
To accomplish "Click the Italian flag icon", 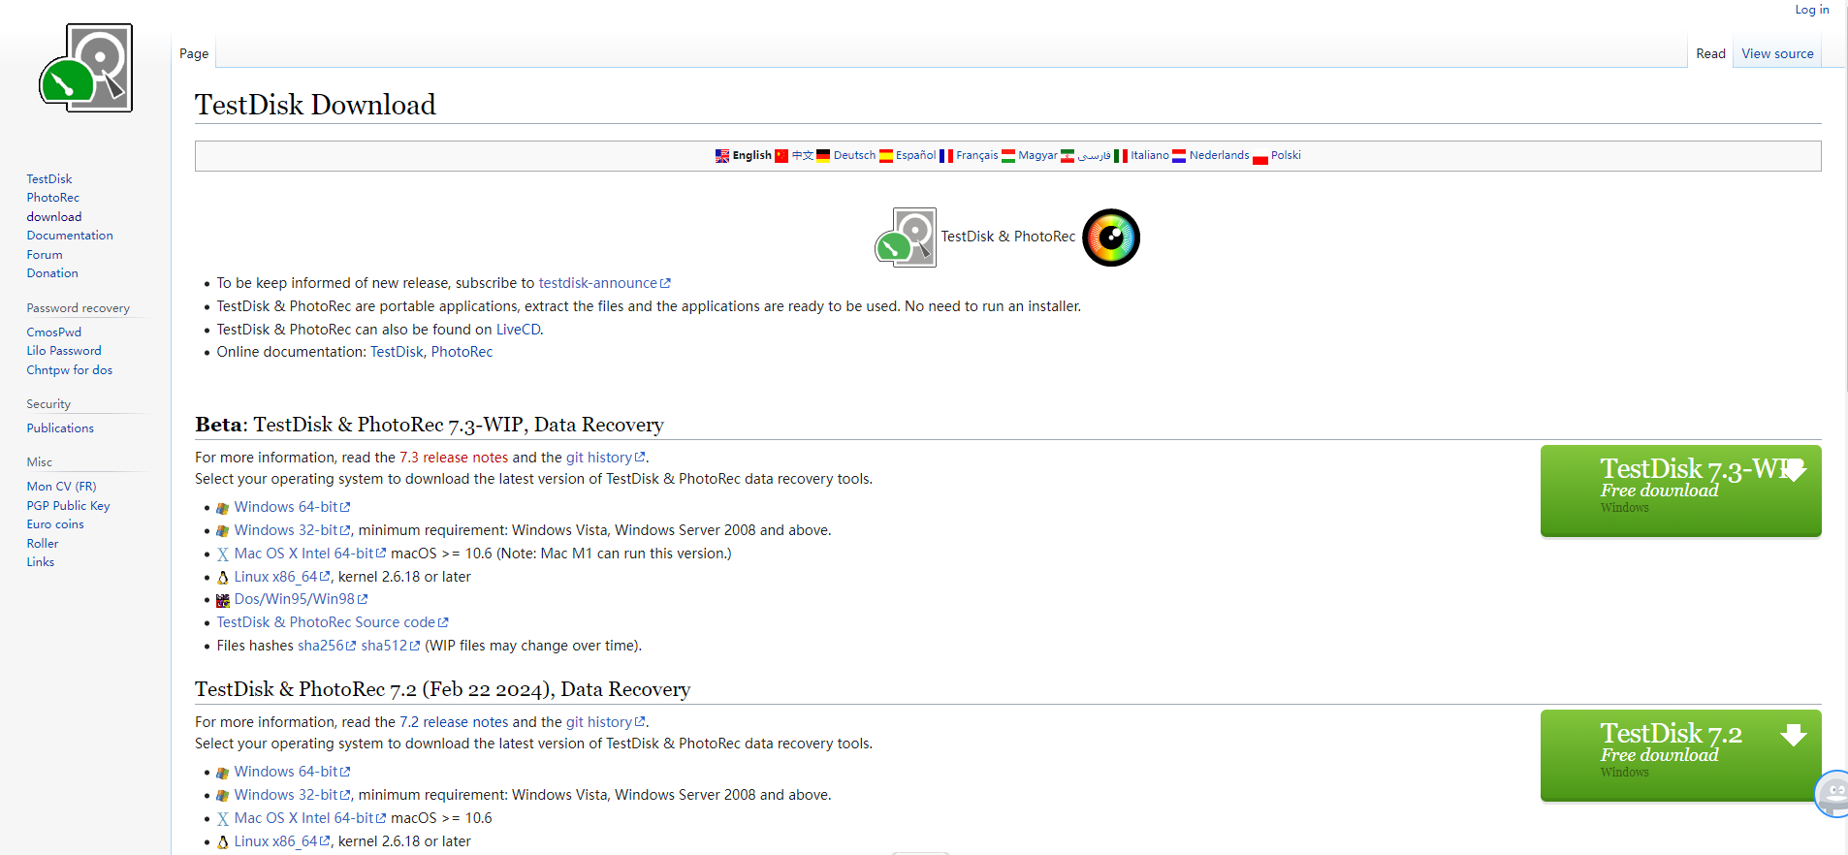I will click(x=1121, y=156).
